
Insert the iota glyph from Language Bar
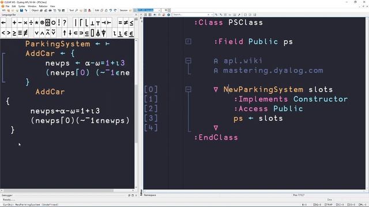pyautogui.click(x=115, y=33)
